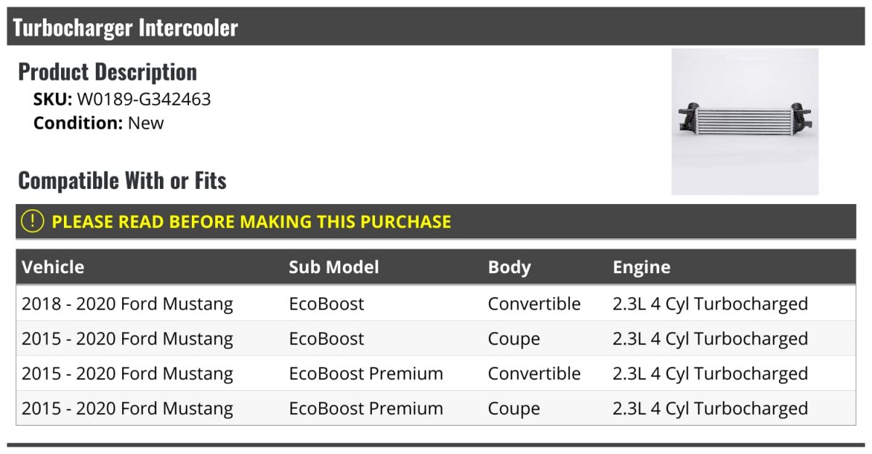Click Convertible in the 2018 - 2020 row
This screenshot has width=872, height=454.
coord(534,304)
